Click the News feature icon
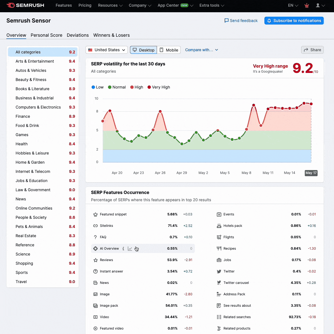Screen dimensions: 334x334 coord(95,283)
